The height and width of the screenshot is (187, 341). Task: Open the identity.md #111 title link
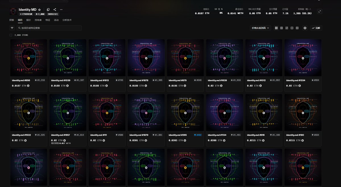point(99,135)
